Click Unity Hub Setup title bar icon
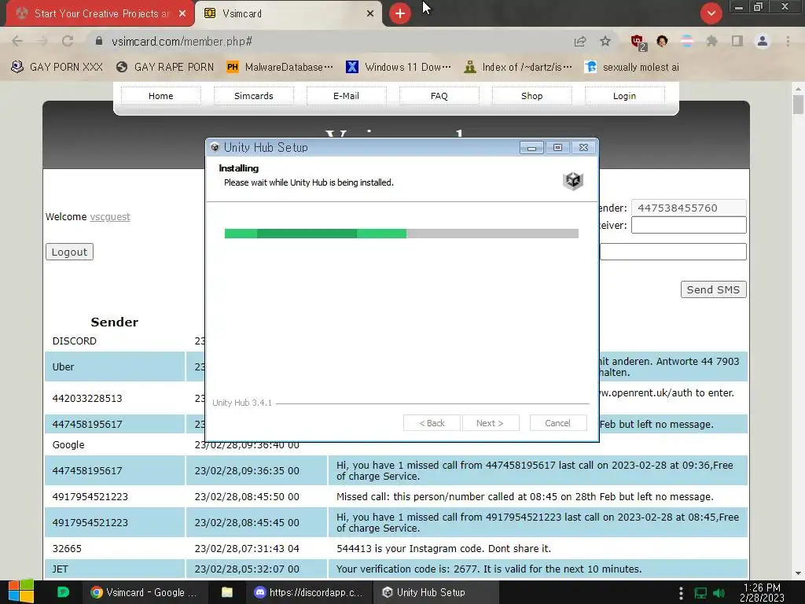The height and width of the screenshot is (604, 805). pos(215,147)
